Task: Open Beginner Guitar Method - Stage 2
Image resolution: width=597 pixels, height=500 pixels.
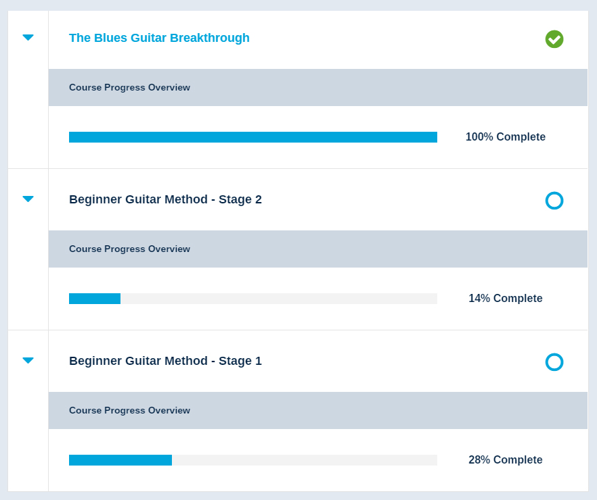Action: point(165,199)
